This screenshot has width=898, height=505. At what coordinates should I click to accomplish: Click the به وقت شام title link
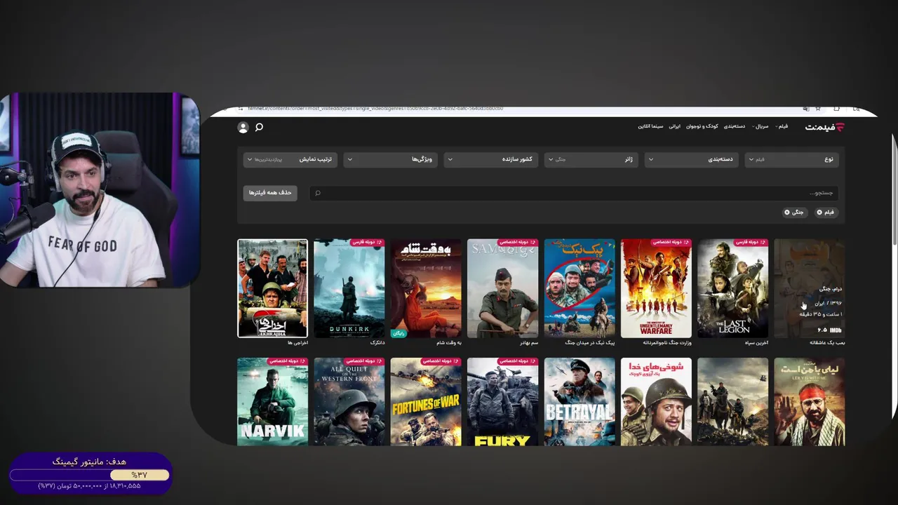tap(449, 343)
